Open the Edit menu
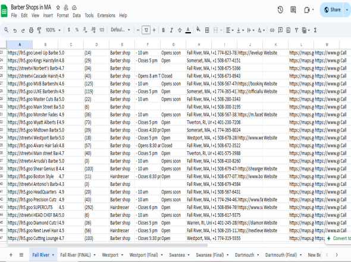This screenshot has width=351, height=262. [24, 15]
